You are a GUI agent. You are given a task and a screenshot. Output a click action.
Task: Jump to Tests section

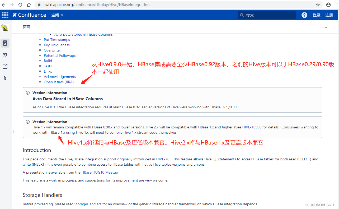tap(48, 66)
